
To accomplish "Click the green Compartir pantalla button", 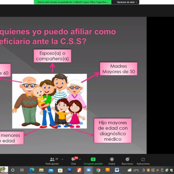I will [x=93, y=161].
